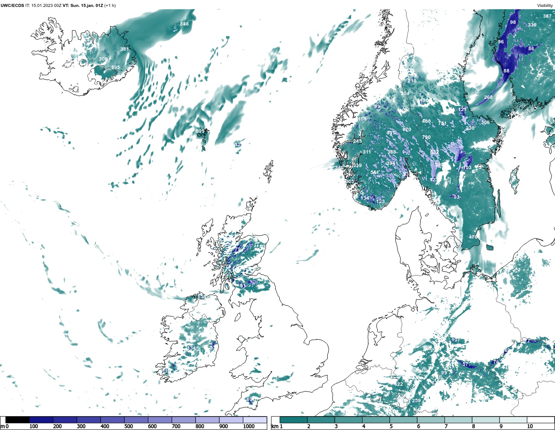This screenshot has width=555, height=430.
Task: Select the 5–6 km legend swatch
Action: pyautogui.click(x=403, y=420)
